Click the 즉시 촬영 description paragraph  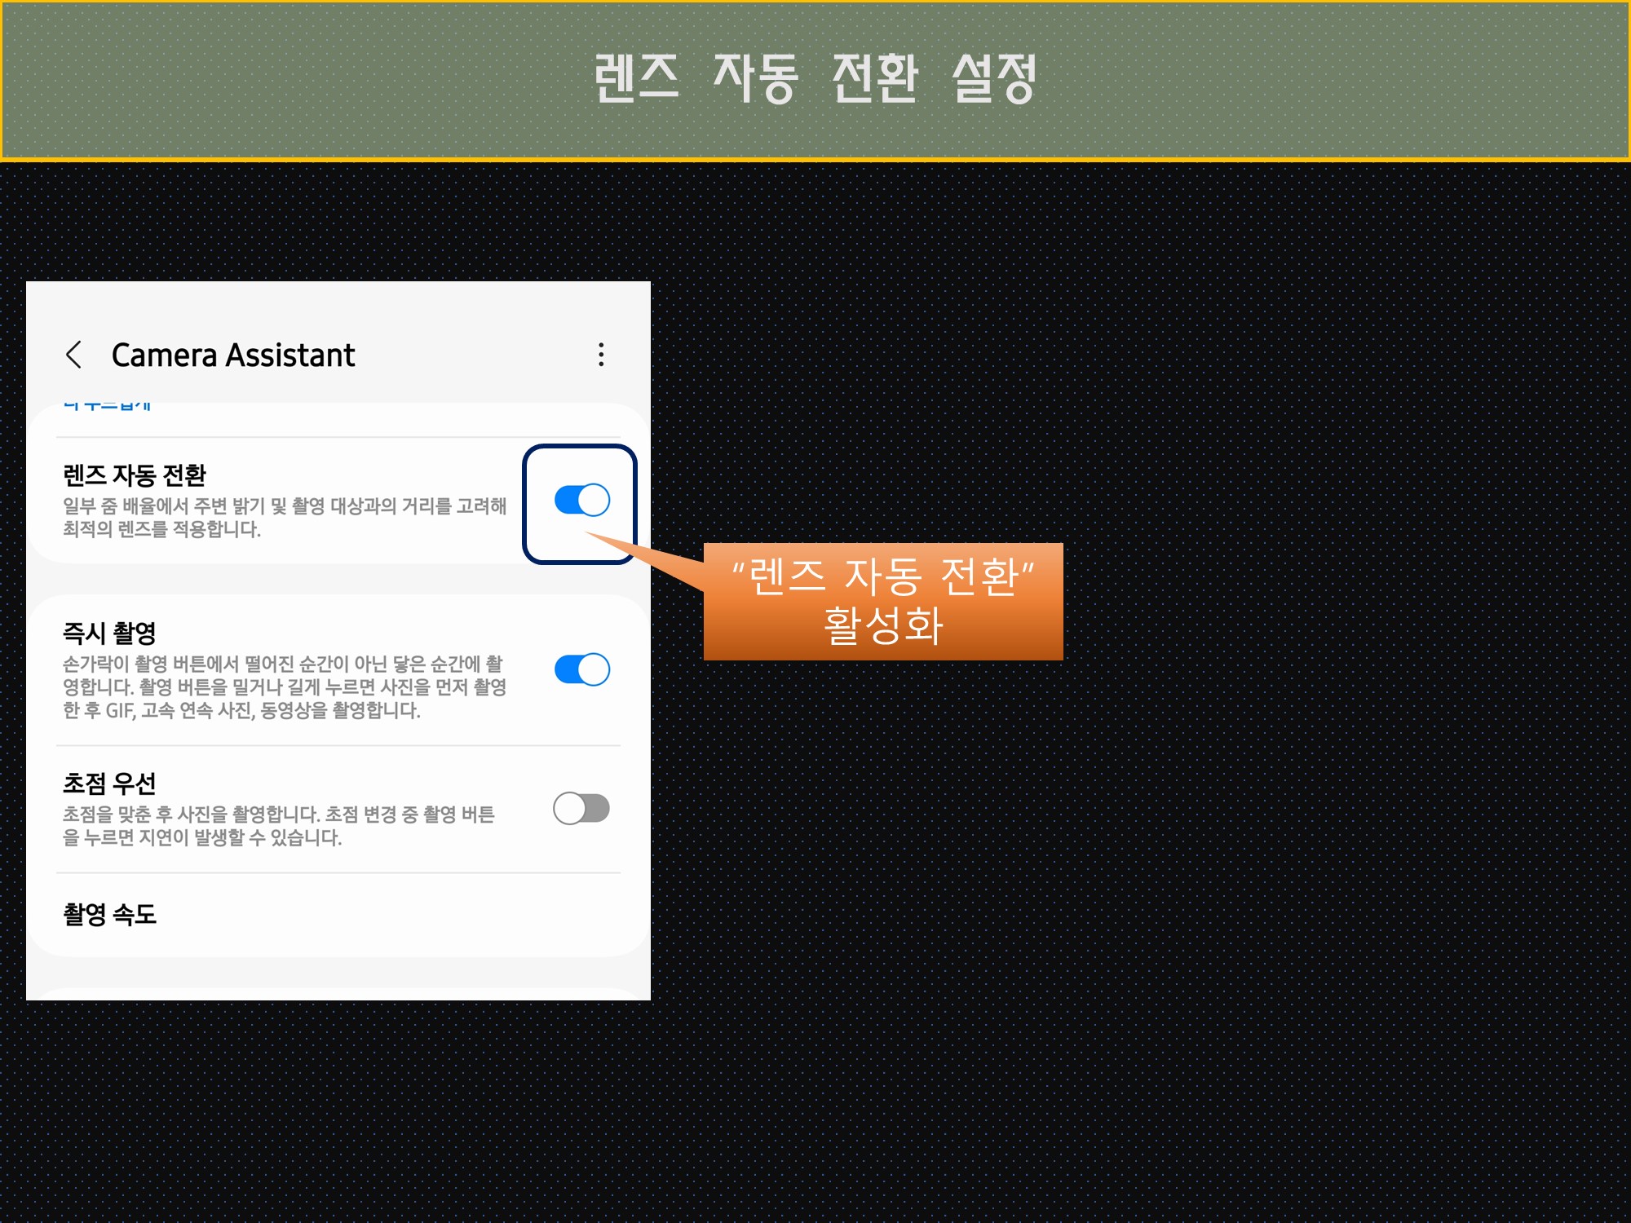coord(284,687)
